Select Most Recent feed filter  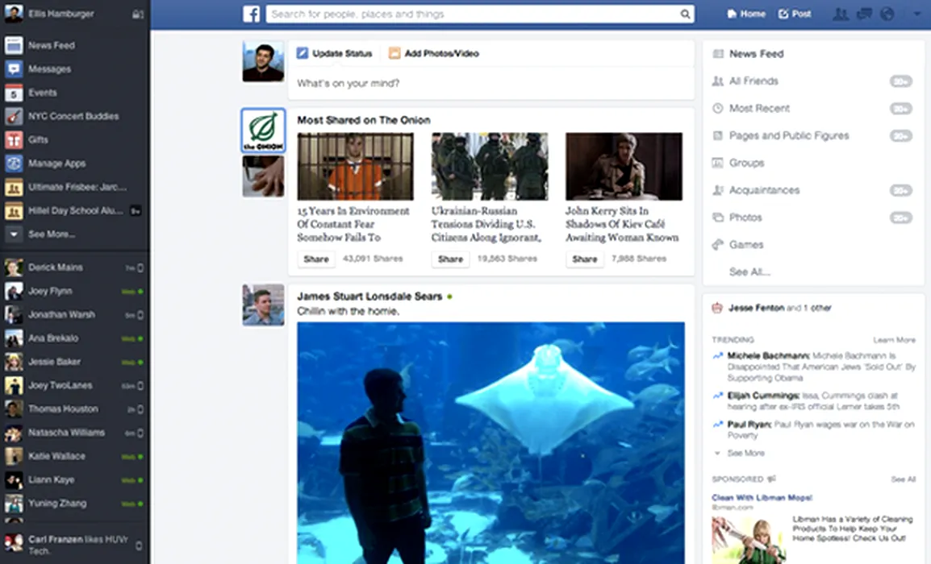(759, 108)
